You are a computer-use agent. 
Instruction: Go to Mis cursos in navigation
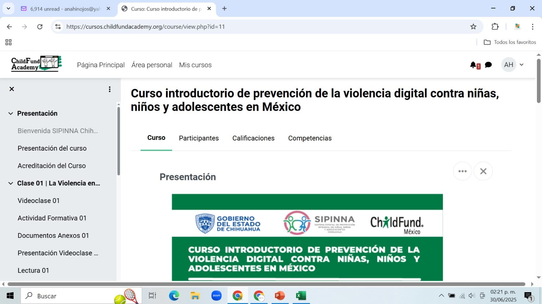pos(195,65)
